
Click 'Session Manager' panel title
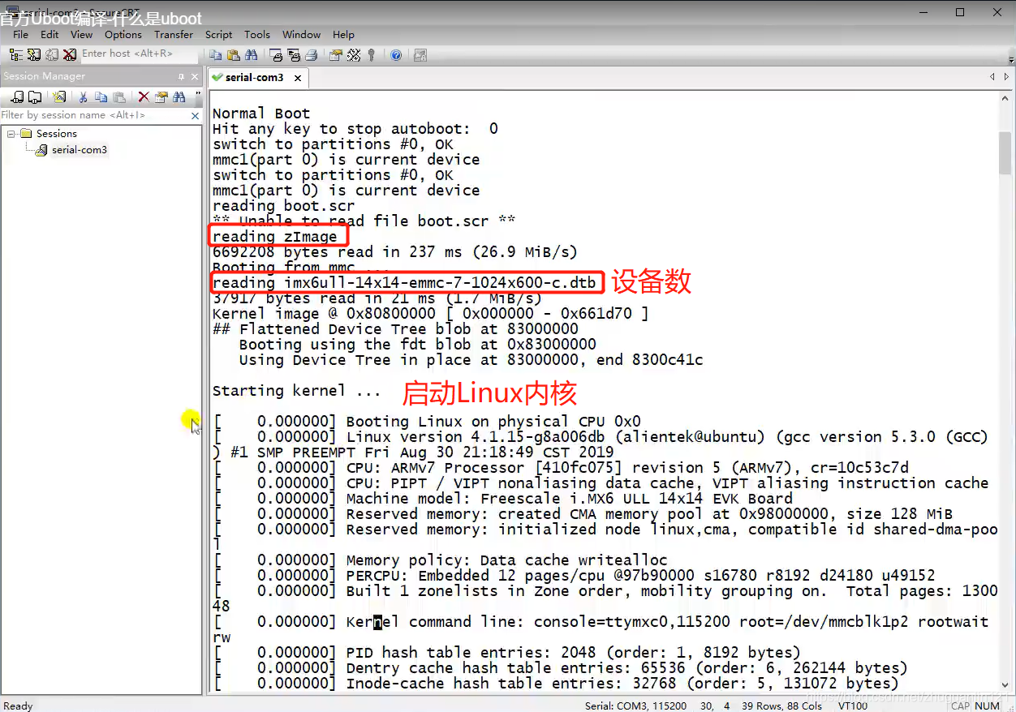[44, 76]
